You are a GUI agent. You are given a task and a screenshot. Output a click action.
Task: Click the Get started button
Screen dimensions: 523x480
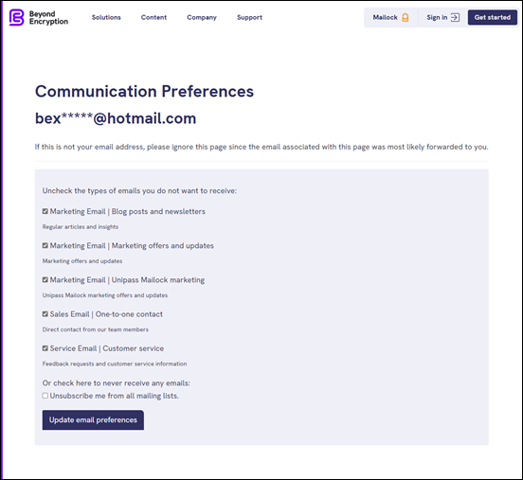pos(493,17)
